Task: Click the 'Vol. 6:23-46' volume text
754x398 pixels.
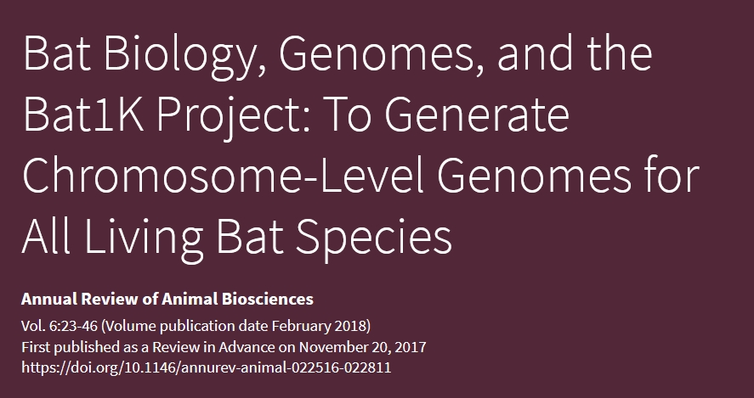Action: (60, 326)
